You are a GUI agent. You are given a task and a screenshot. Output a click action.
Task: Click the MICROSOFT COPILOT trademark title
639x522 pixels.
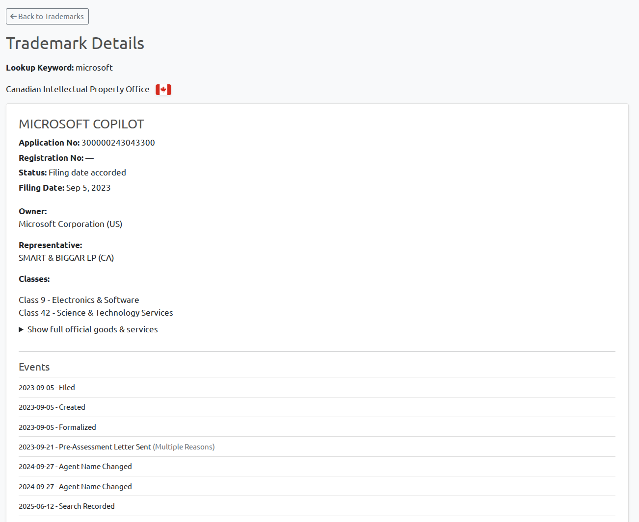(x=81, y=124)
